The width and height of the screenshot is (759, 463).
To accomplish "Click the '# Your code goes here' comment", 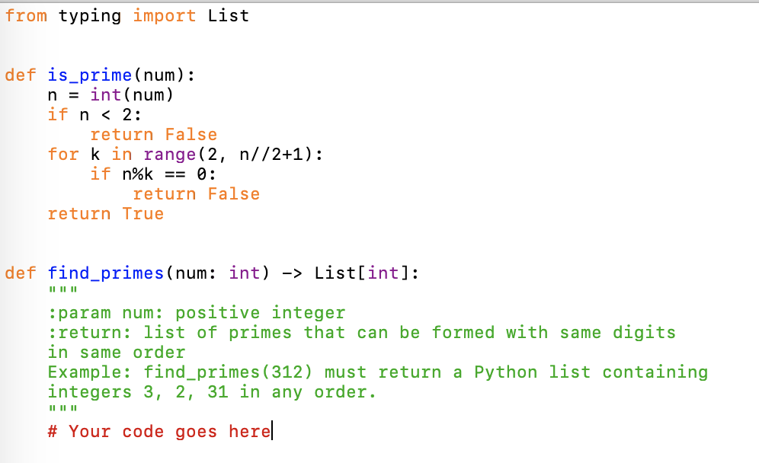I will point(159,432).
